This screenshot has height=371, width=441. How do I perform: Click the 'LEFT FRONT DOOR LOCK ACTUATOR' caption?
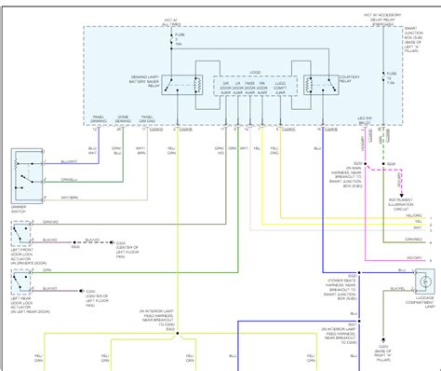29,256
